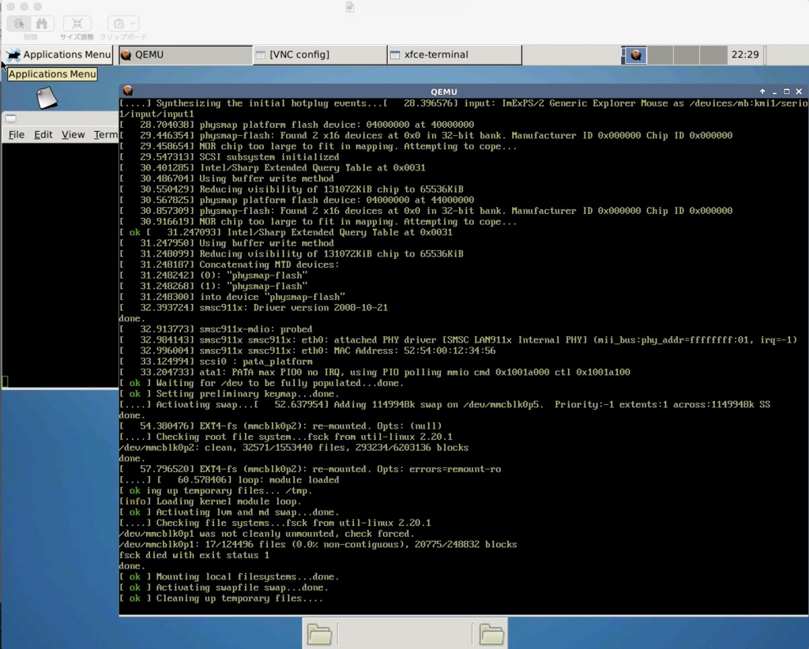Click 'Mounting local filesystems...done.' line
The width and height of the screenshot is (809, 649).
coord(229,577)
